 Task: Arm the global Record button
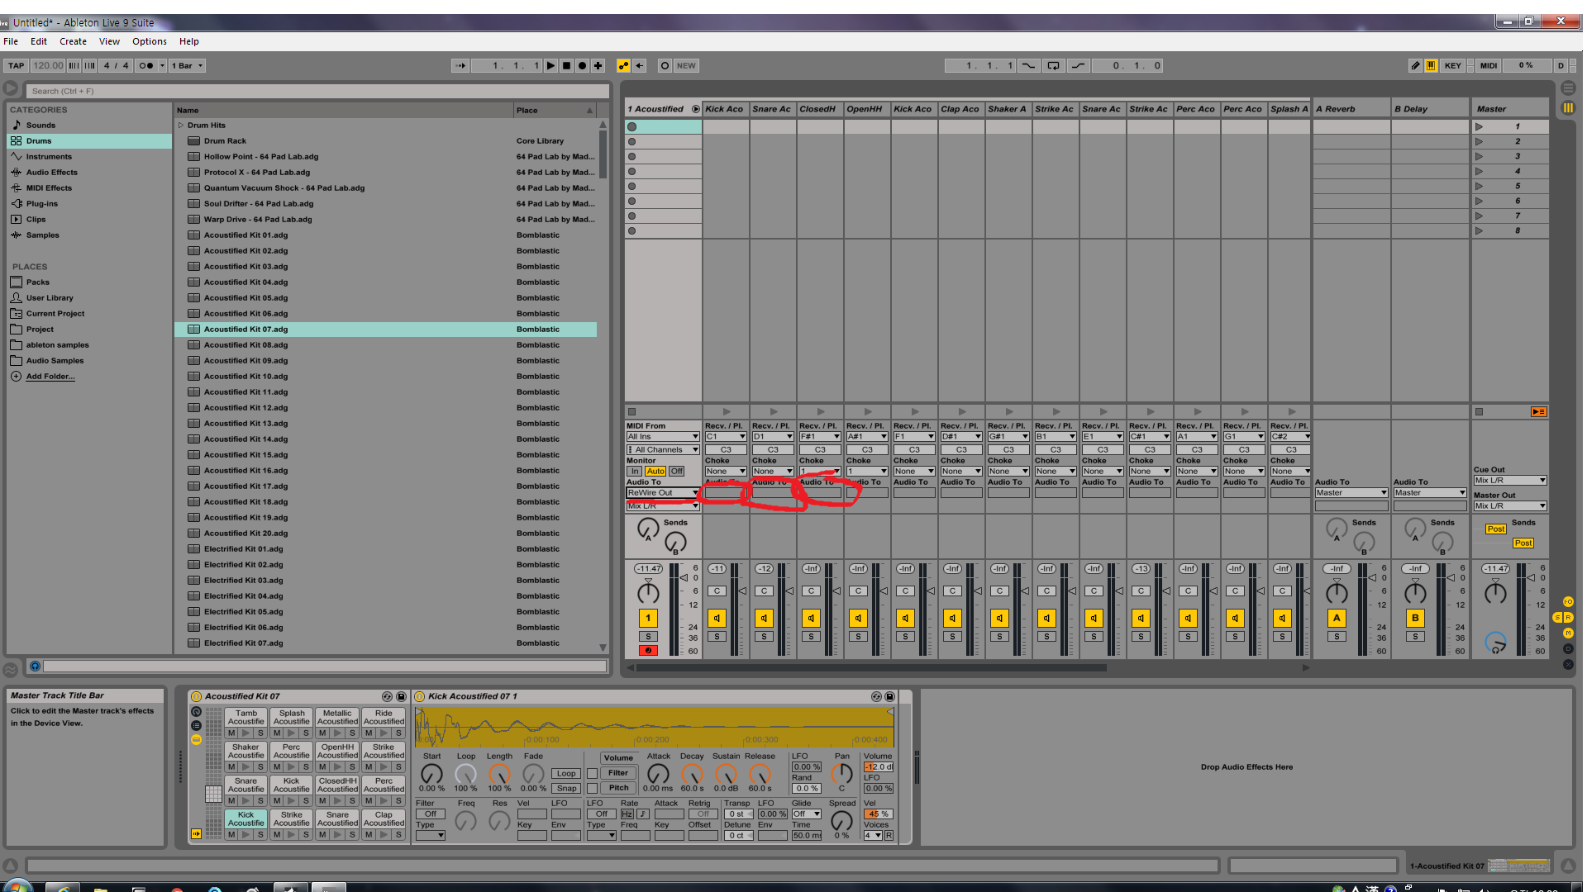pyautogui.click(x=582, y=65)
